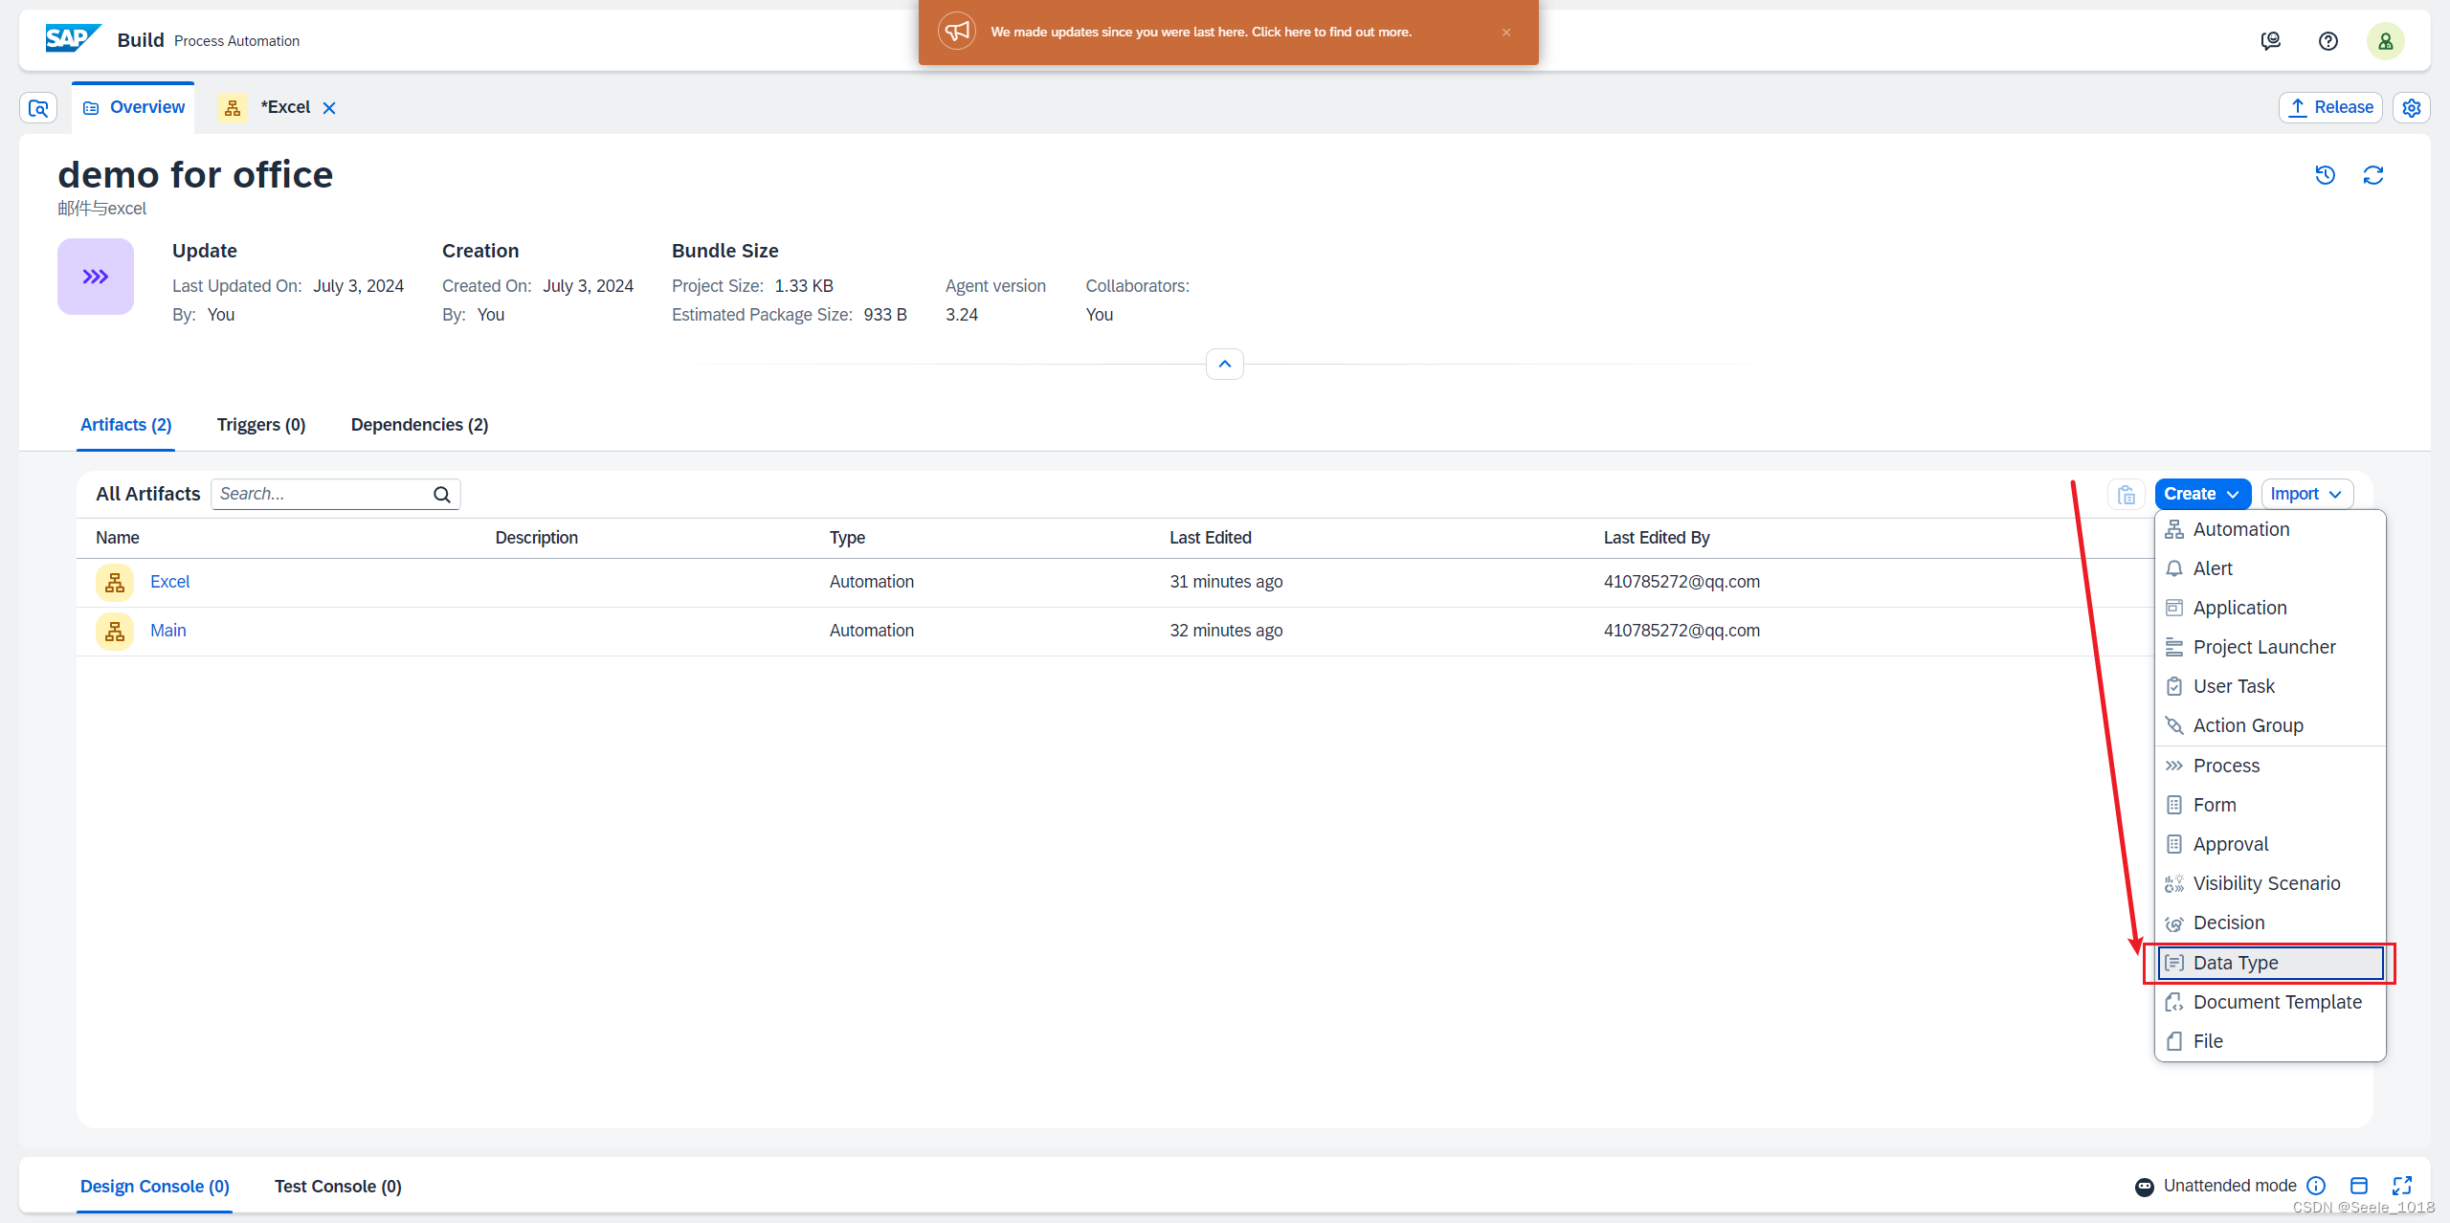
Task: Click the megaphone announcement icon
Action: (957, 32)
